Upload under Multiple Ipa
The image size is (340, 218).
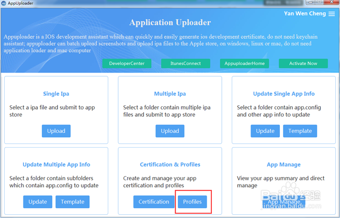pyautogui.click(x=170, y=131)
